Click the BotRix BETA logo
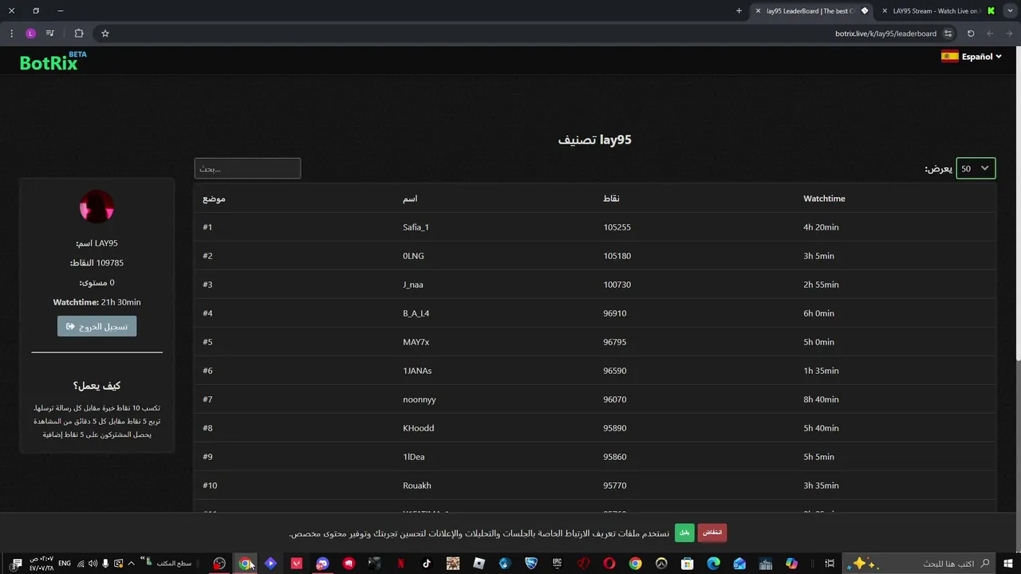Screen dimensions: 1021x574 53,61
